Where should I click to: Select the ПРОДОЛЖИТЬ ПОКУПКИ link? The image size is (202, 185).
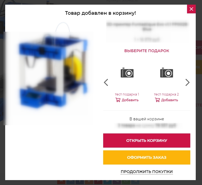click(x=147, y=172)
